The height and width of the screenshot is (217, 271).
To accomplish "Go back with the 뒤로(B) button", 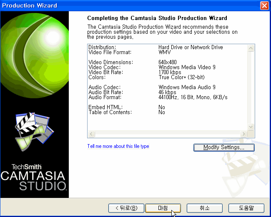I will tap(126, 208).
